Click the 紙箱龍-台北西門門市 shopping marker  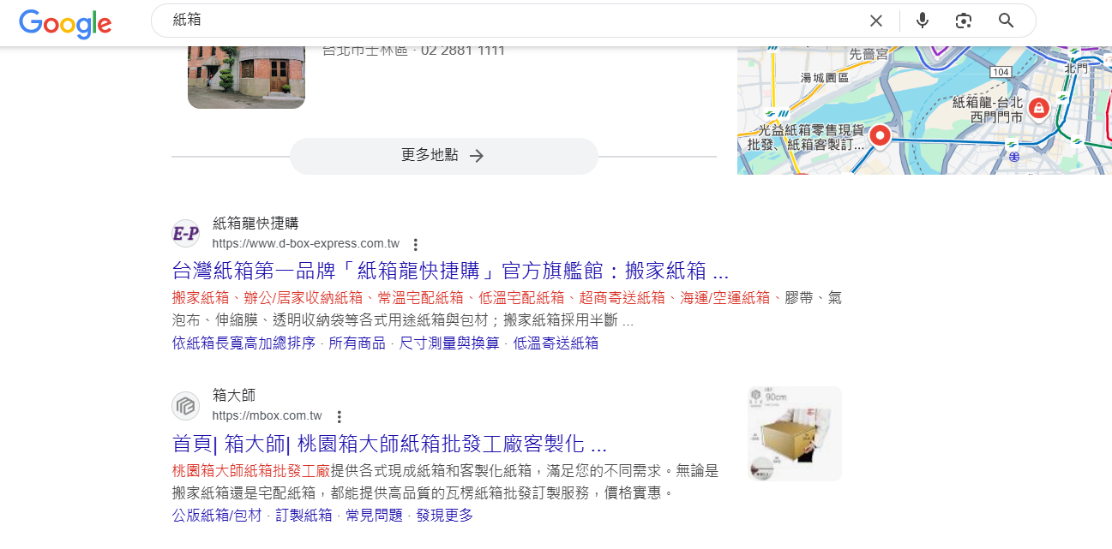(x=1038, y=108)
